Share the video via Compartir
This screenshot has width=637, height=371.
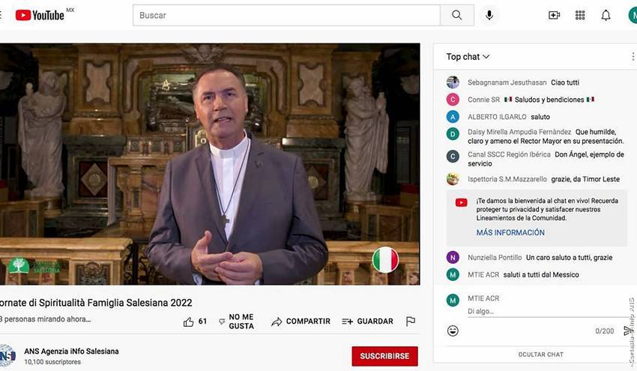pyautogui.click(x=301, y=322)
